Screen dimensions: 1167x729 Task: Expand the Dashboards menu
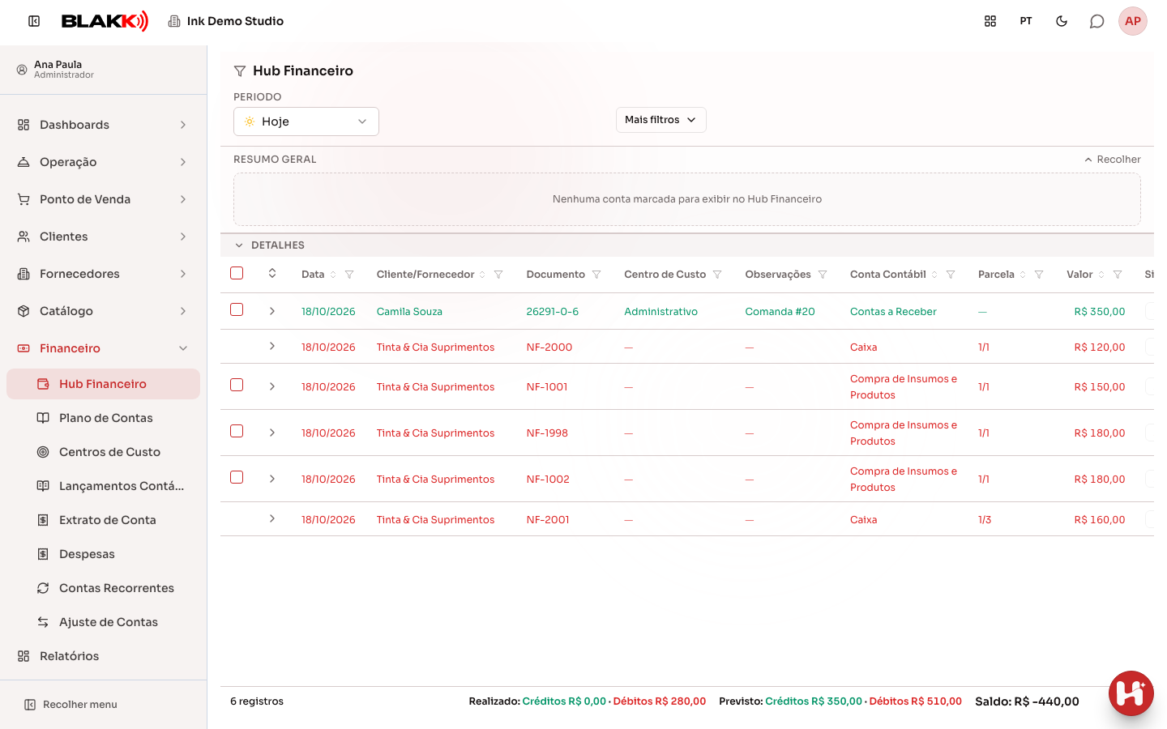pos(103,125)
